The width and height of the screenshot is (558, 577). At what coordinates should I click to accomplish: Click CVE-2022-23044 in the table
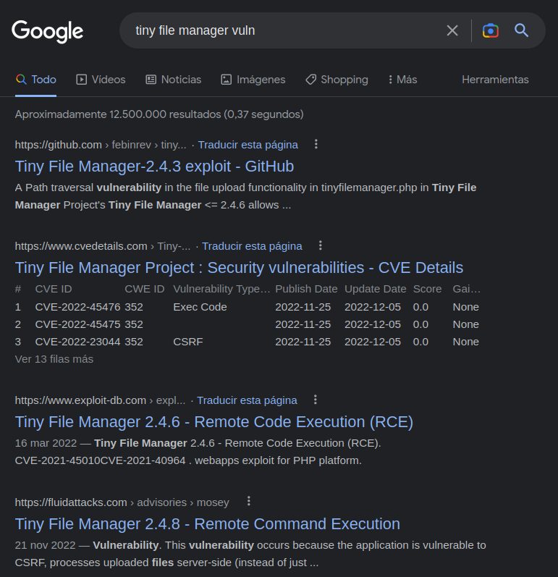pyautogui.click(x=77, y=342)
